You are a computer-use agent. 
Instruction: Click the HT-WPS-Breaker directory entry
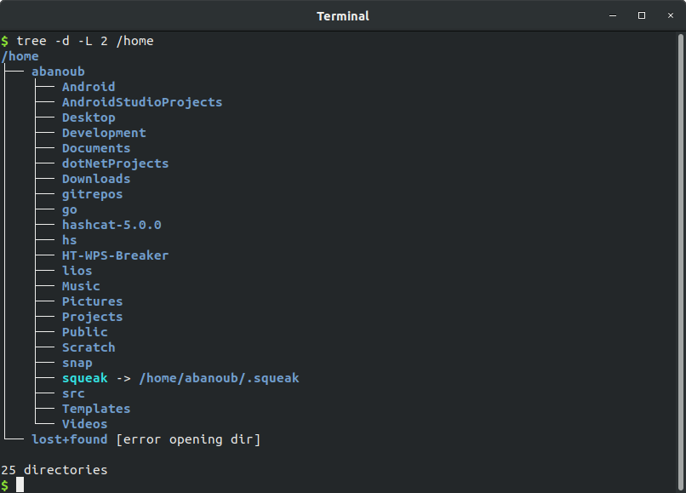115,255
